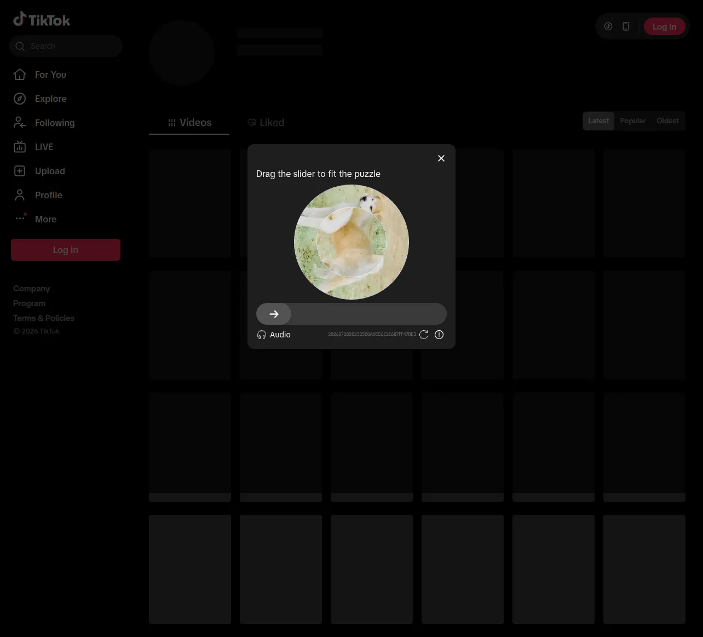The height and width of the screenshot is (637, 703).
Task: Click the Search input field
Action: pyautogui.click(x=66, y=46)
